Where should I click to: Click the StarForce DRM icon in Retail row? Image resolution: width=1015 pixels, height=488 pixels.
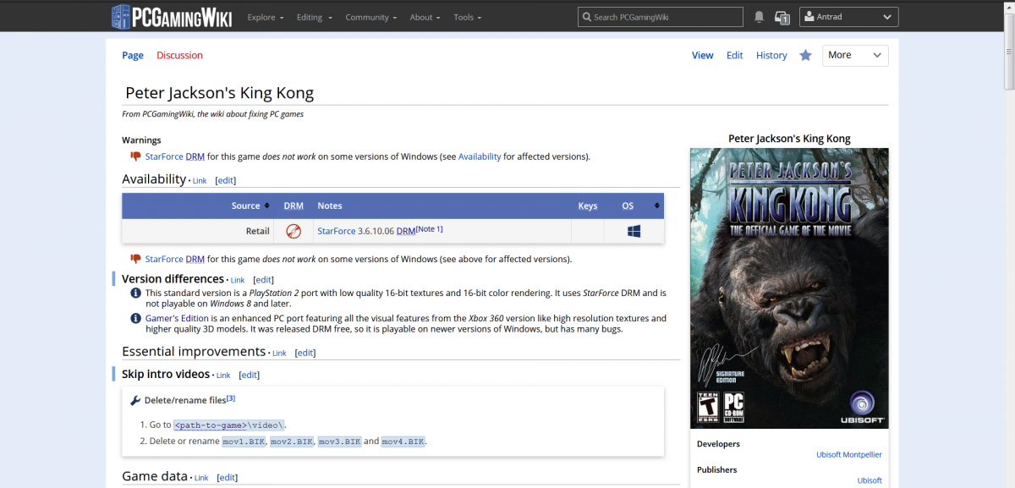click(294, 231)
